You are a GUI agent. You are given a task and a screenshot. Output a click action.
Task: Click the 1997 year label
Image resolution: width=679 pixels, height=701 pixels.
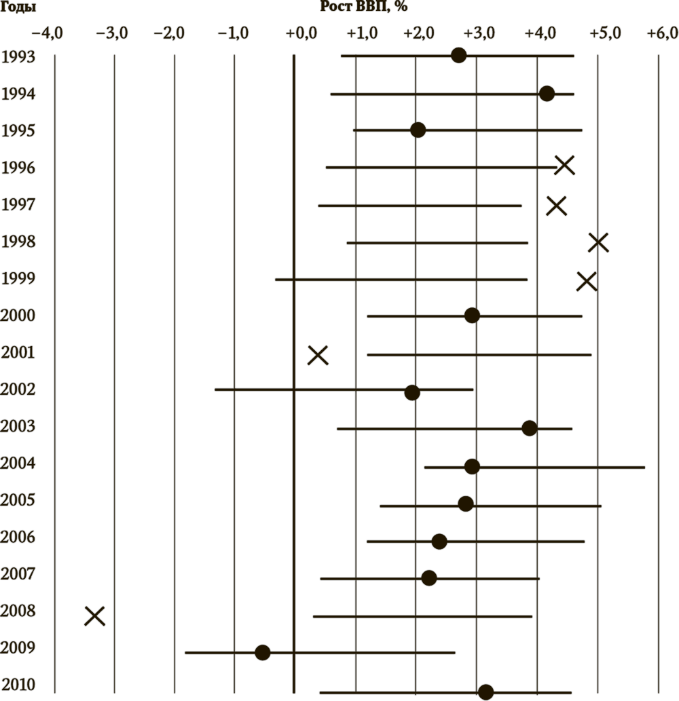[x=18, y=204]
